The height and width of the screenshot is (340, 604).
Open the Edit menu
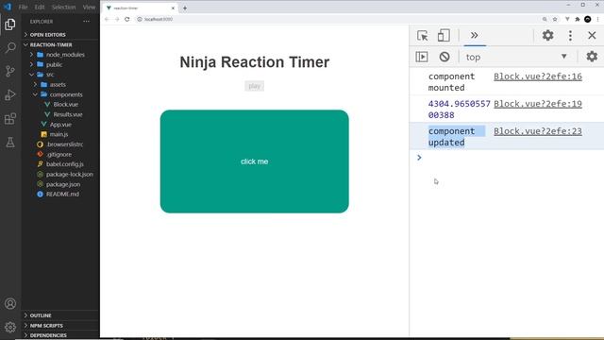click(x=40, y=7)
